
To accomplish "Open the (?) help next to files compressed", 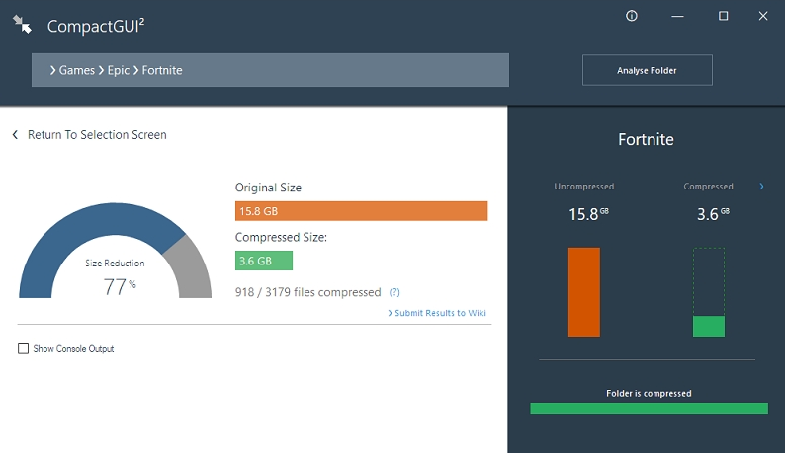I will tap(394, 292).
